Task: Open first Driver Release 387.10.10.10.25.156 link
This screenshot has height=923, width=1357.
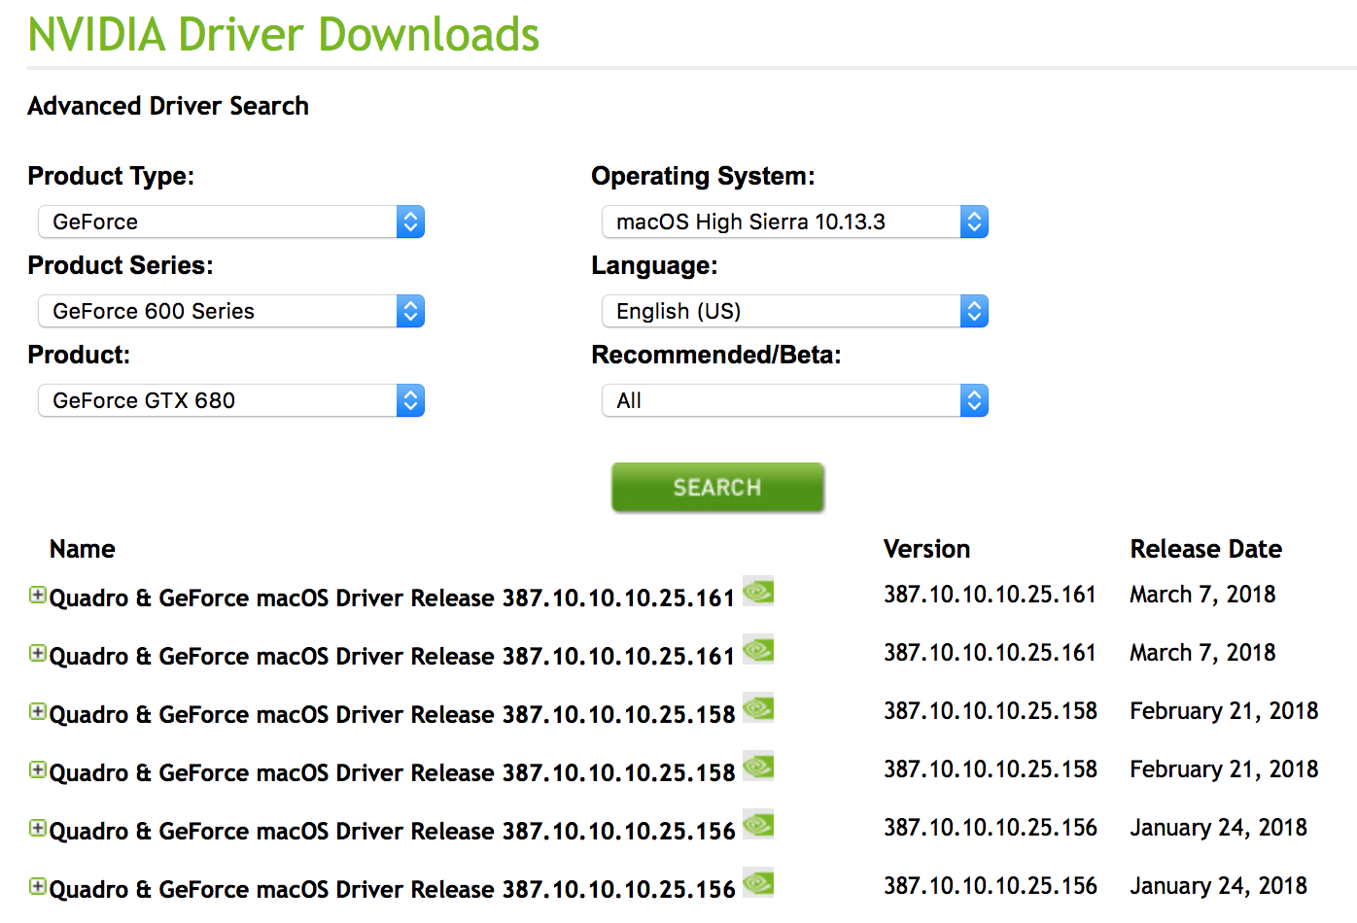Action: [392, 831]
